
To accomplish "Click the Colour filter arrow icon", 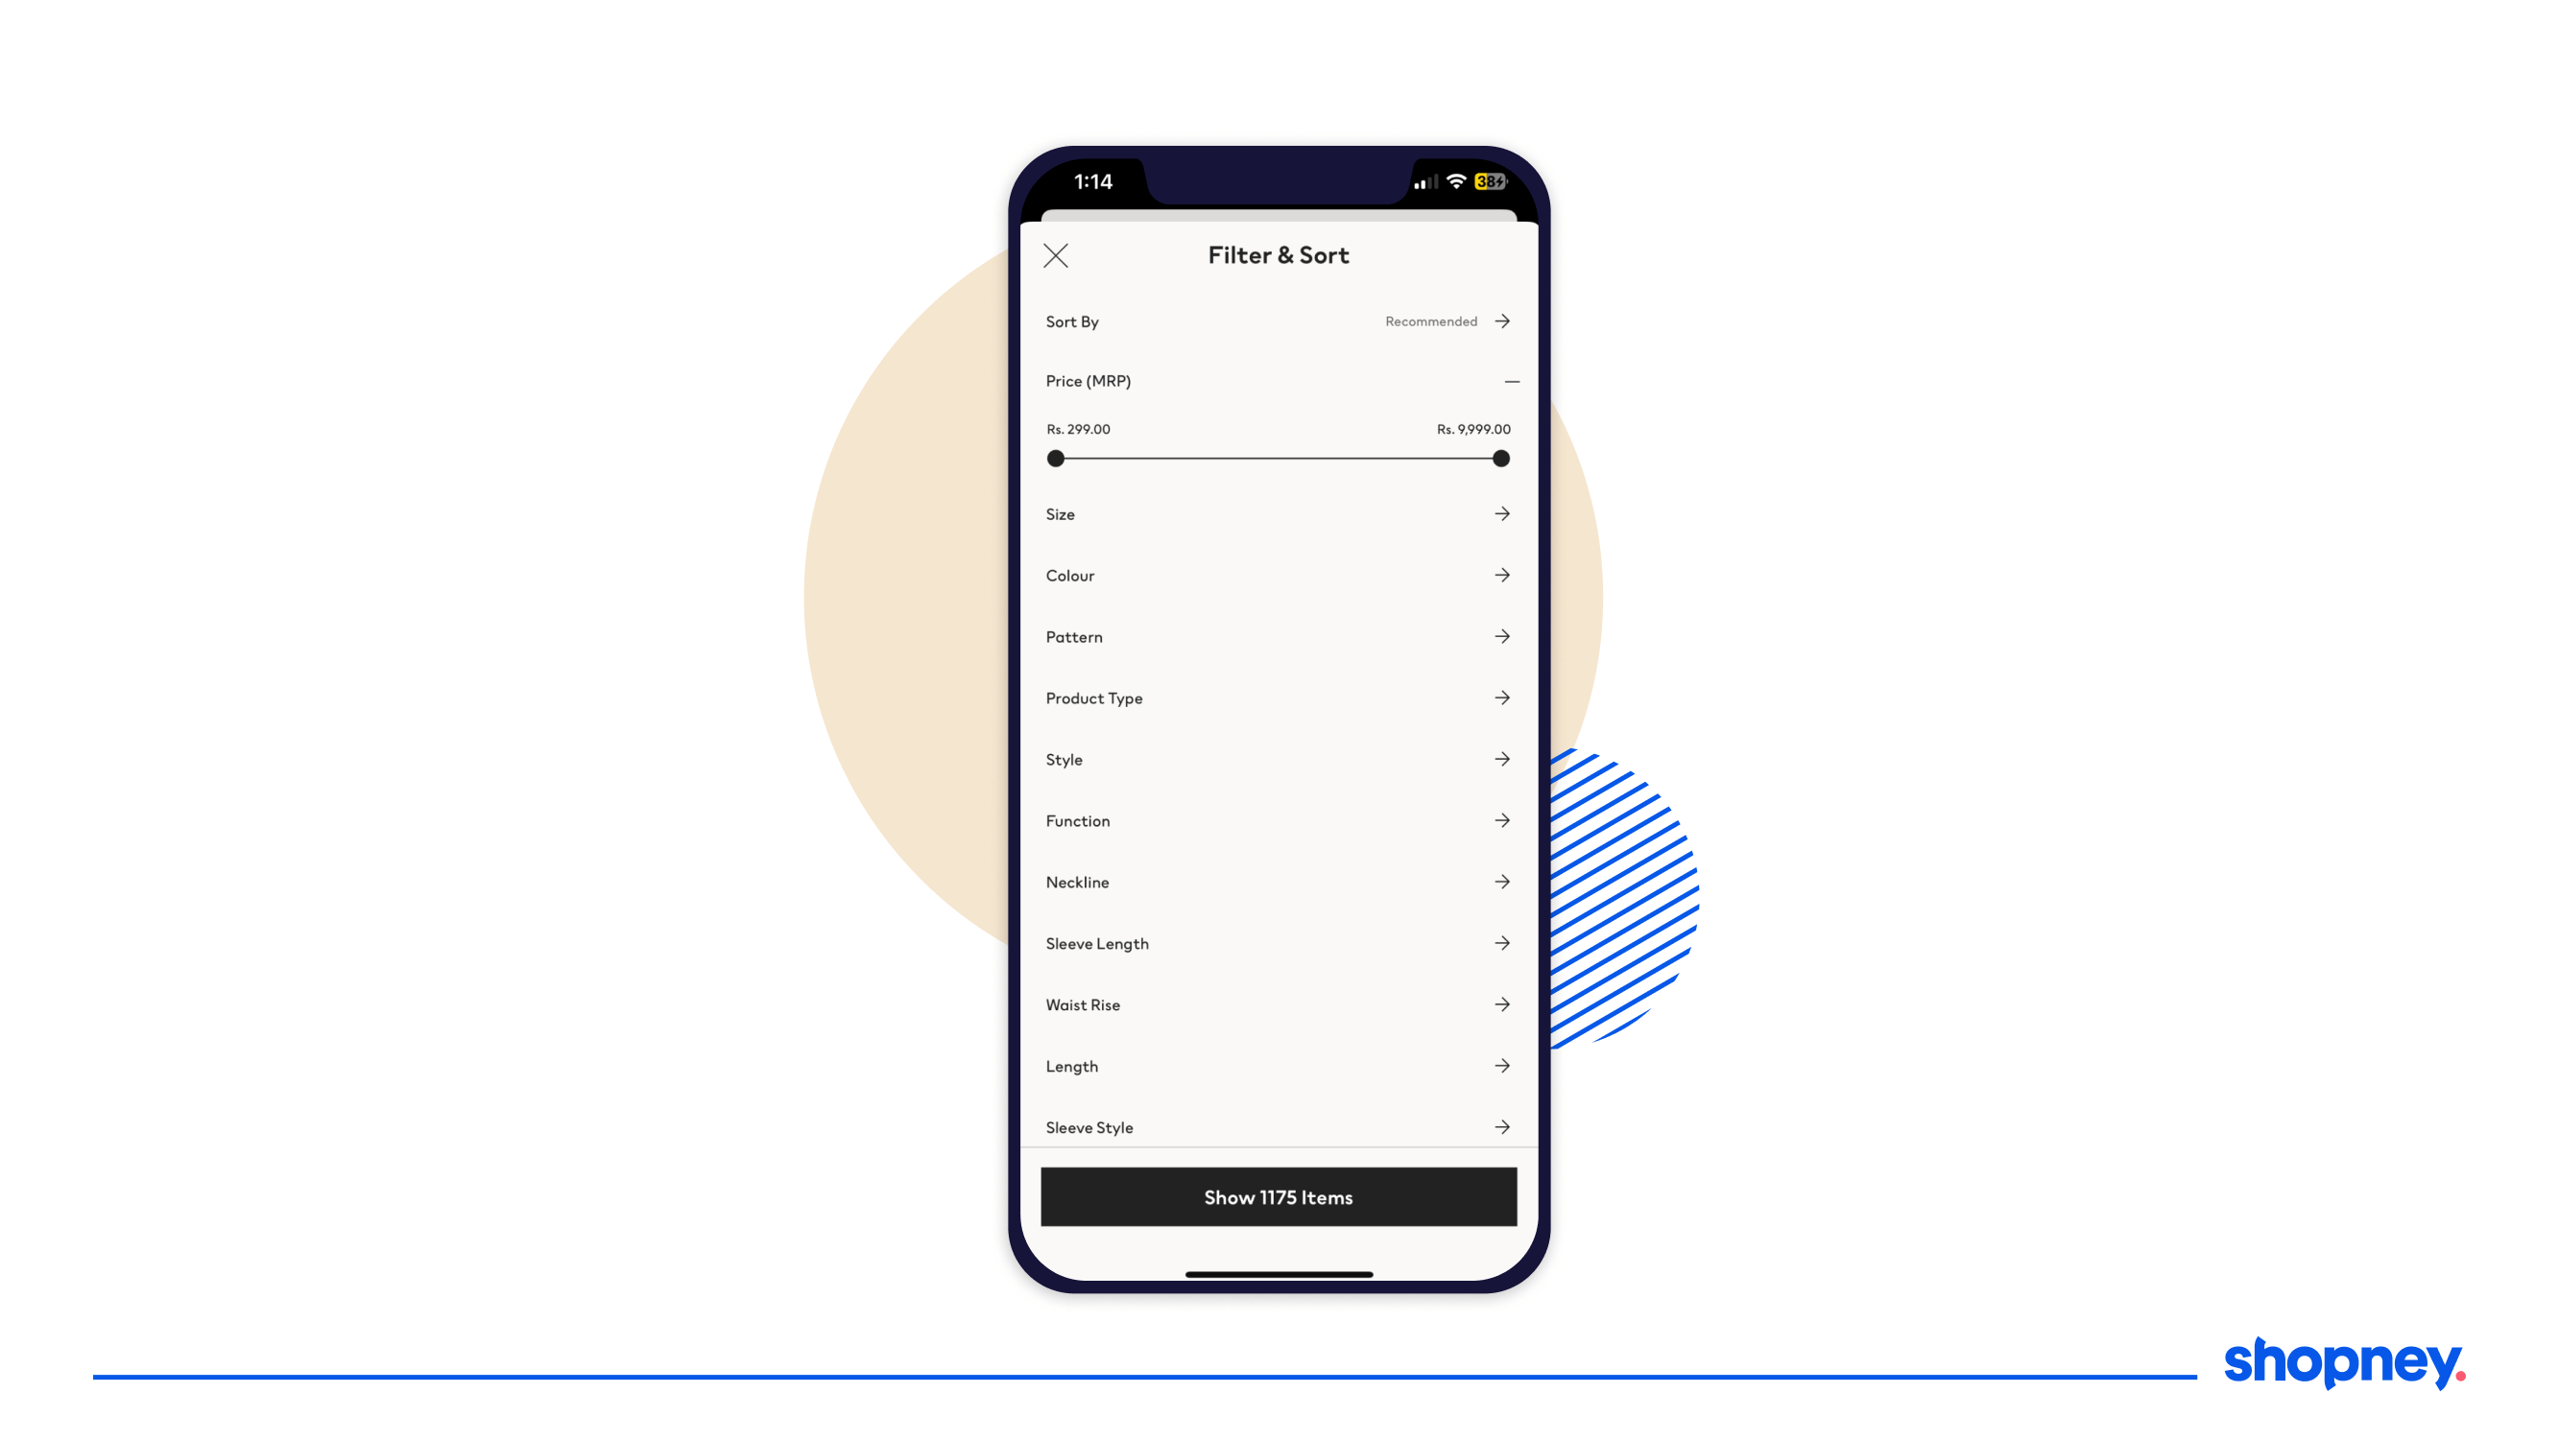I will [1501, 575].
